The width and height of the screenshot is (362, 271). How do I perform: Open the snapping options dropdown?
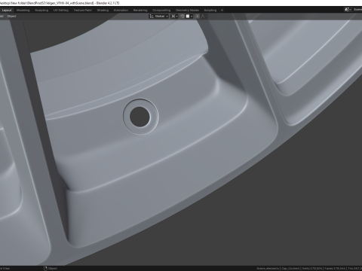click(x=189, y=17)
